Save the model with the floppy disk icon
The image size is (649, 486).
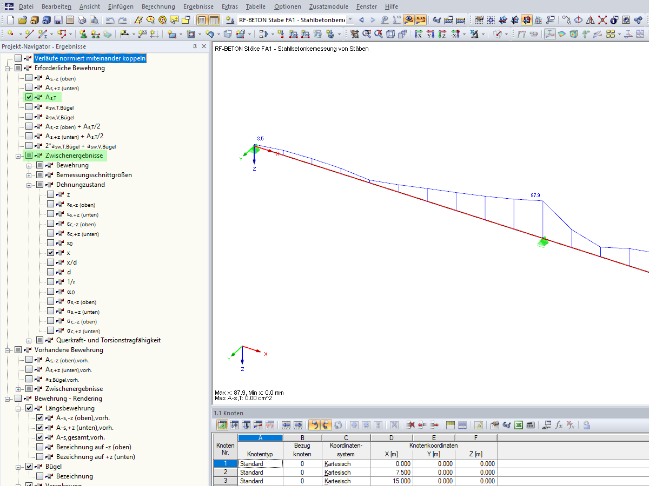point(58,20)
